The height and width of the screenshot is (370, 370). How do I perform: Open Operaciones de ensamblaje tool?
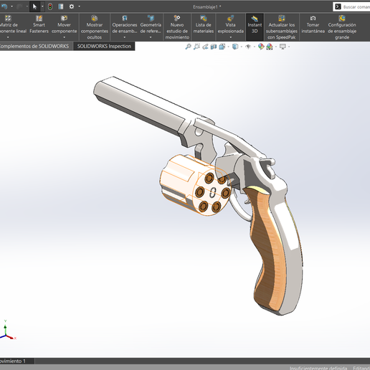[125, 24]
